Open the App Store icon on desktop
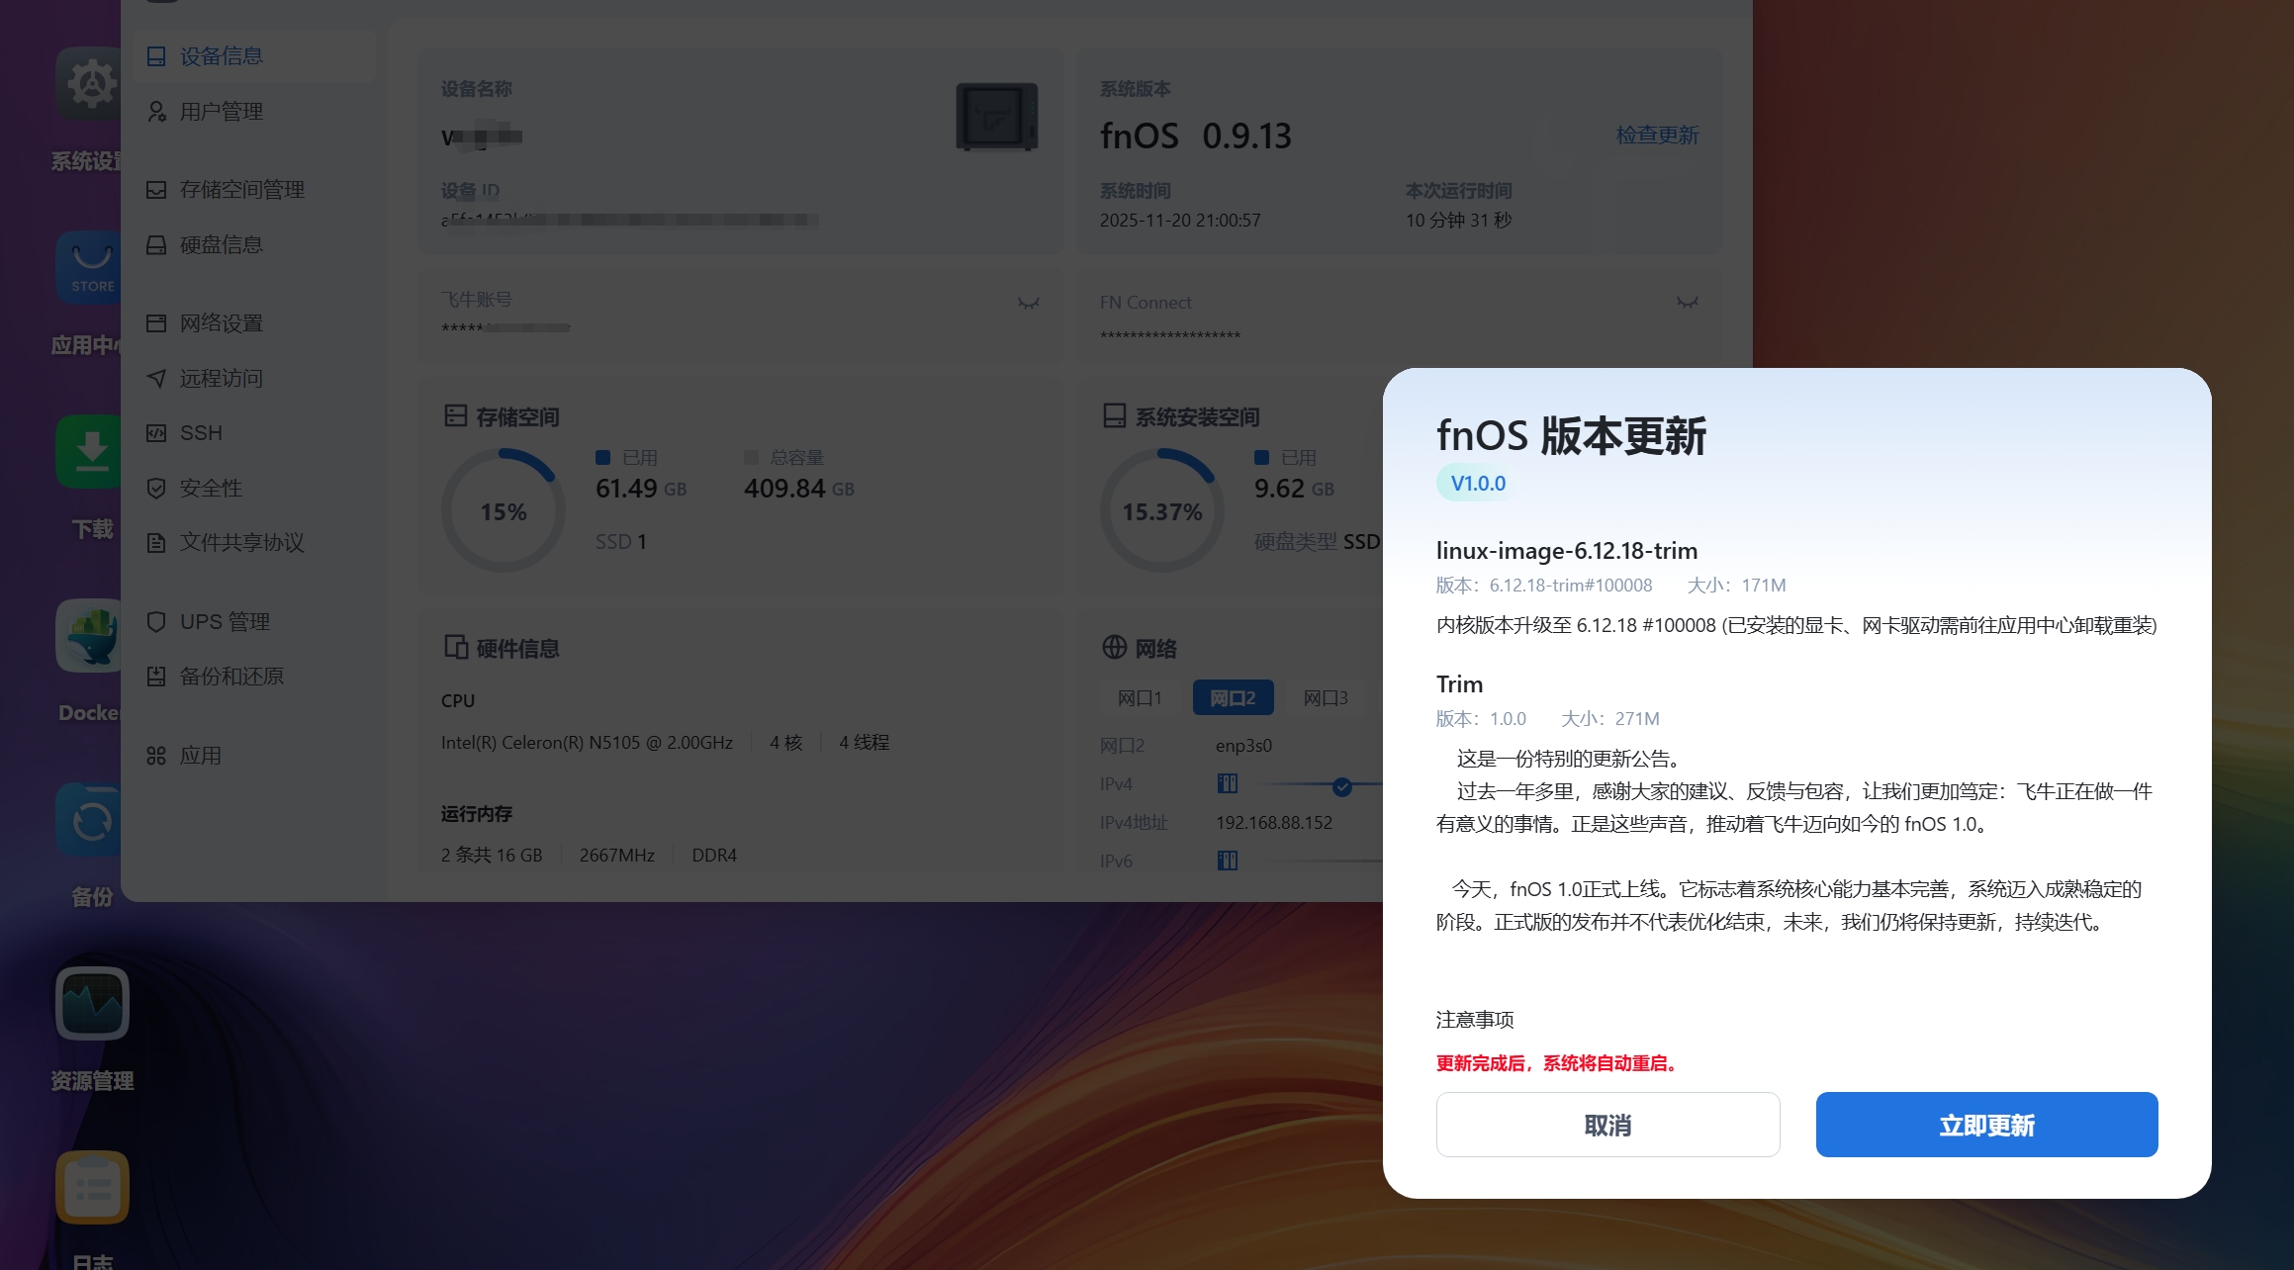The height and width of the screenshot is (1270, 2294). [89, 268]
